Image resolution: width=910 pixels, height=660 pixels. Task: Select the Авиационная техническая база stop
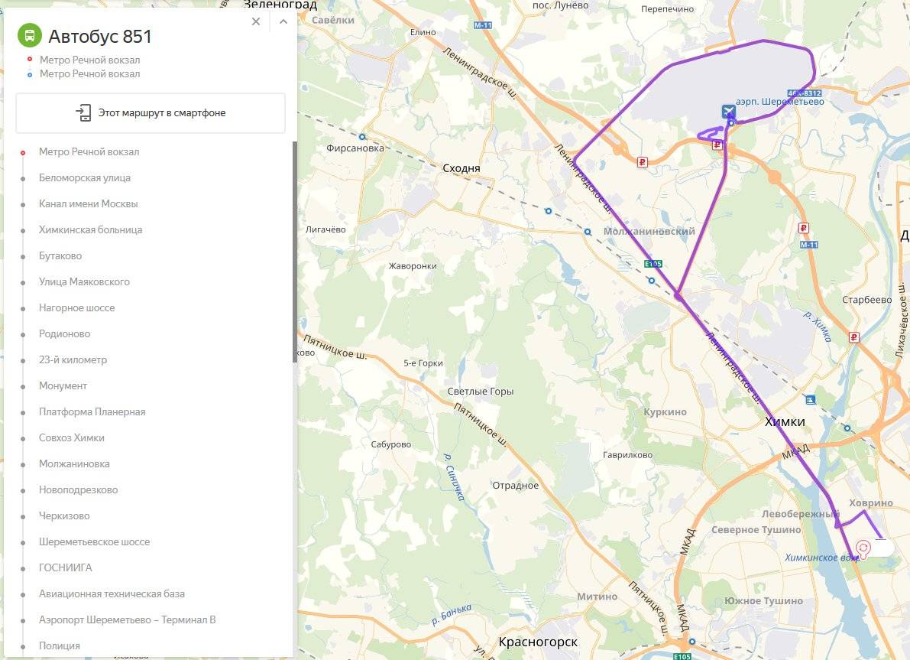click(x=112, y=593)
